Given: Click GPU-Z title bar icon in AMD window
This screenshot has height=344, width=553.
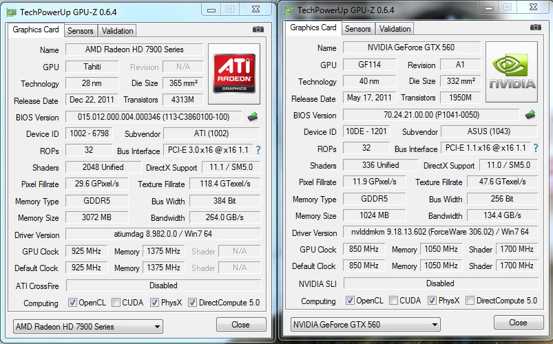Looking at the screenshot, I should (x=12, y=12).
